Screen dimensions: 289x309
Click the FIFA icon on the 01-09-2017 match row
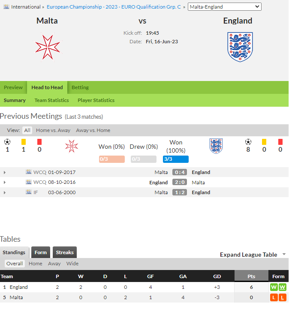pyautogui.click(x=29, y=172)
